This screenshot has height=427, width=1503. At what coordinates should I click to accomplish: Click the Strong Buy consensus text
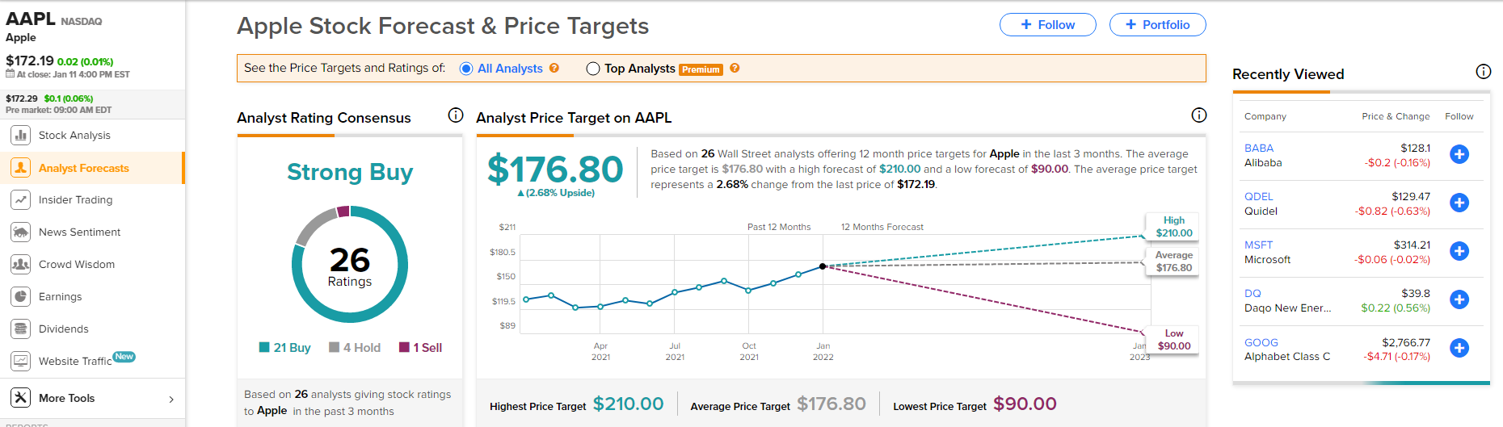click(x=350, y=172)
